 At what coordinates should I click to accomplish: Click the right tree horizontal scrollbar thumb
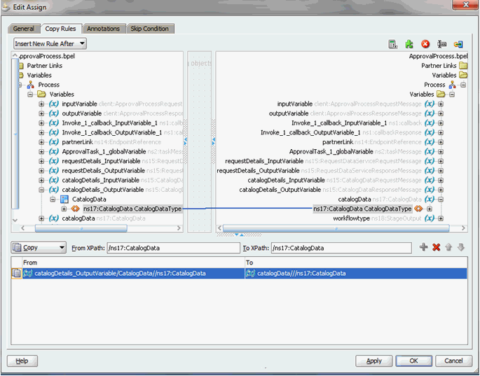pyautogui.click(x=336, y=228)
